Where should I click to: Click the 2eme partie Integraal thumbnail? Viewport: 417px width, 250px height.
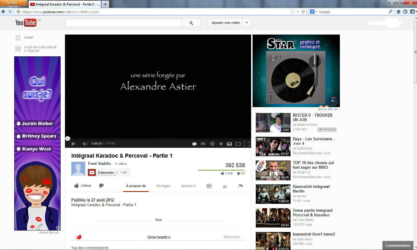click(273, 218)
